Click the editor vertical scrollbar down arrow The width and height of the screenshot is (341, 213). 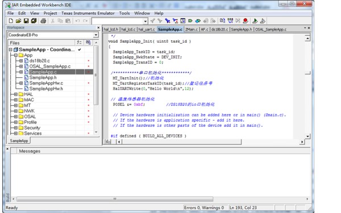(x=307, y=136)
